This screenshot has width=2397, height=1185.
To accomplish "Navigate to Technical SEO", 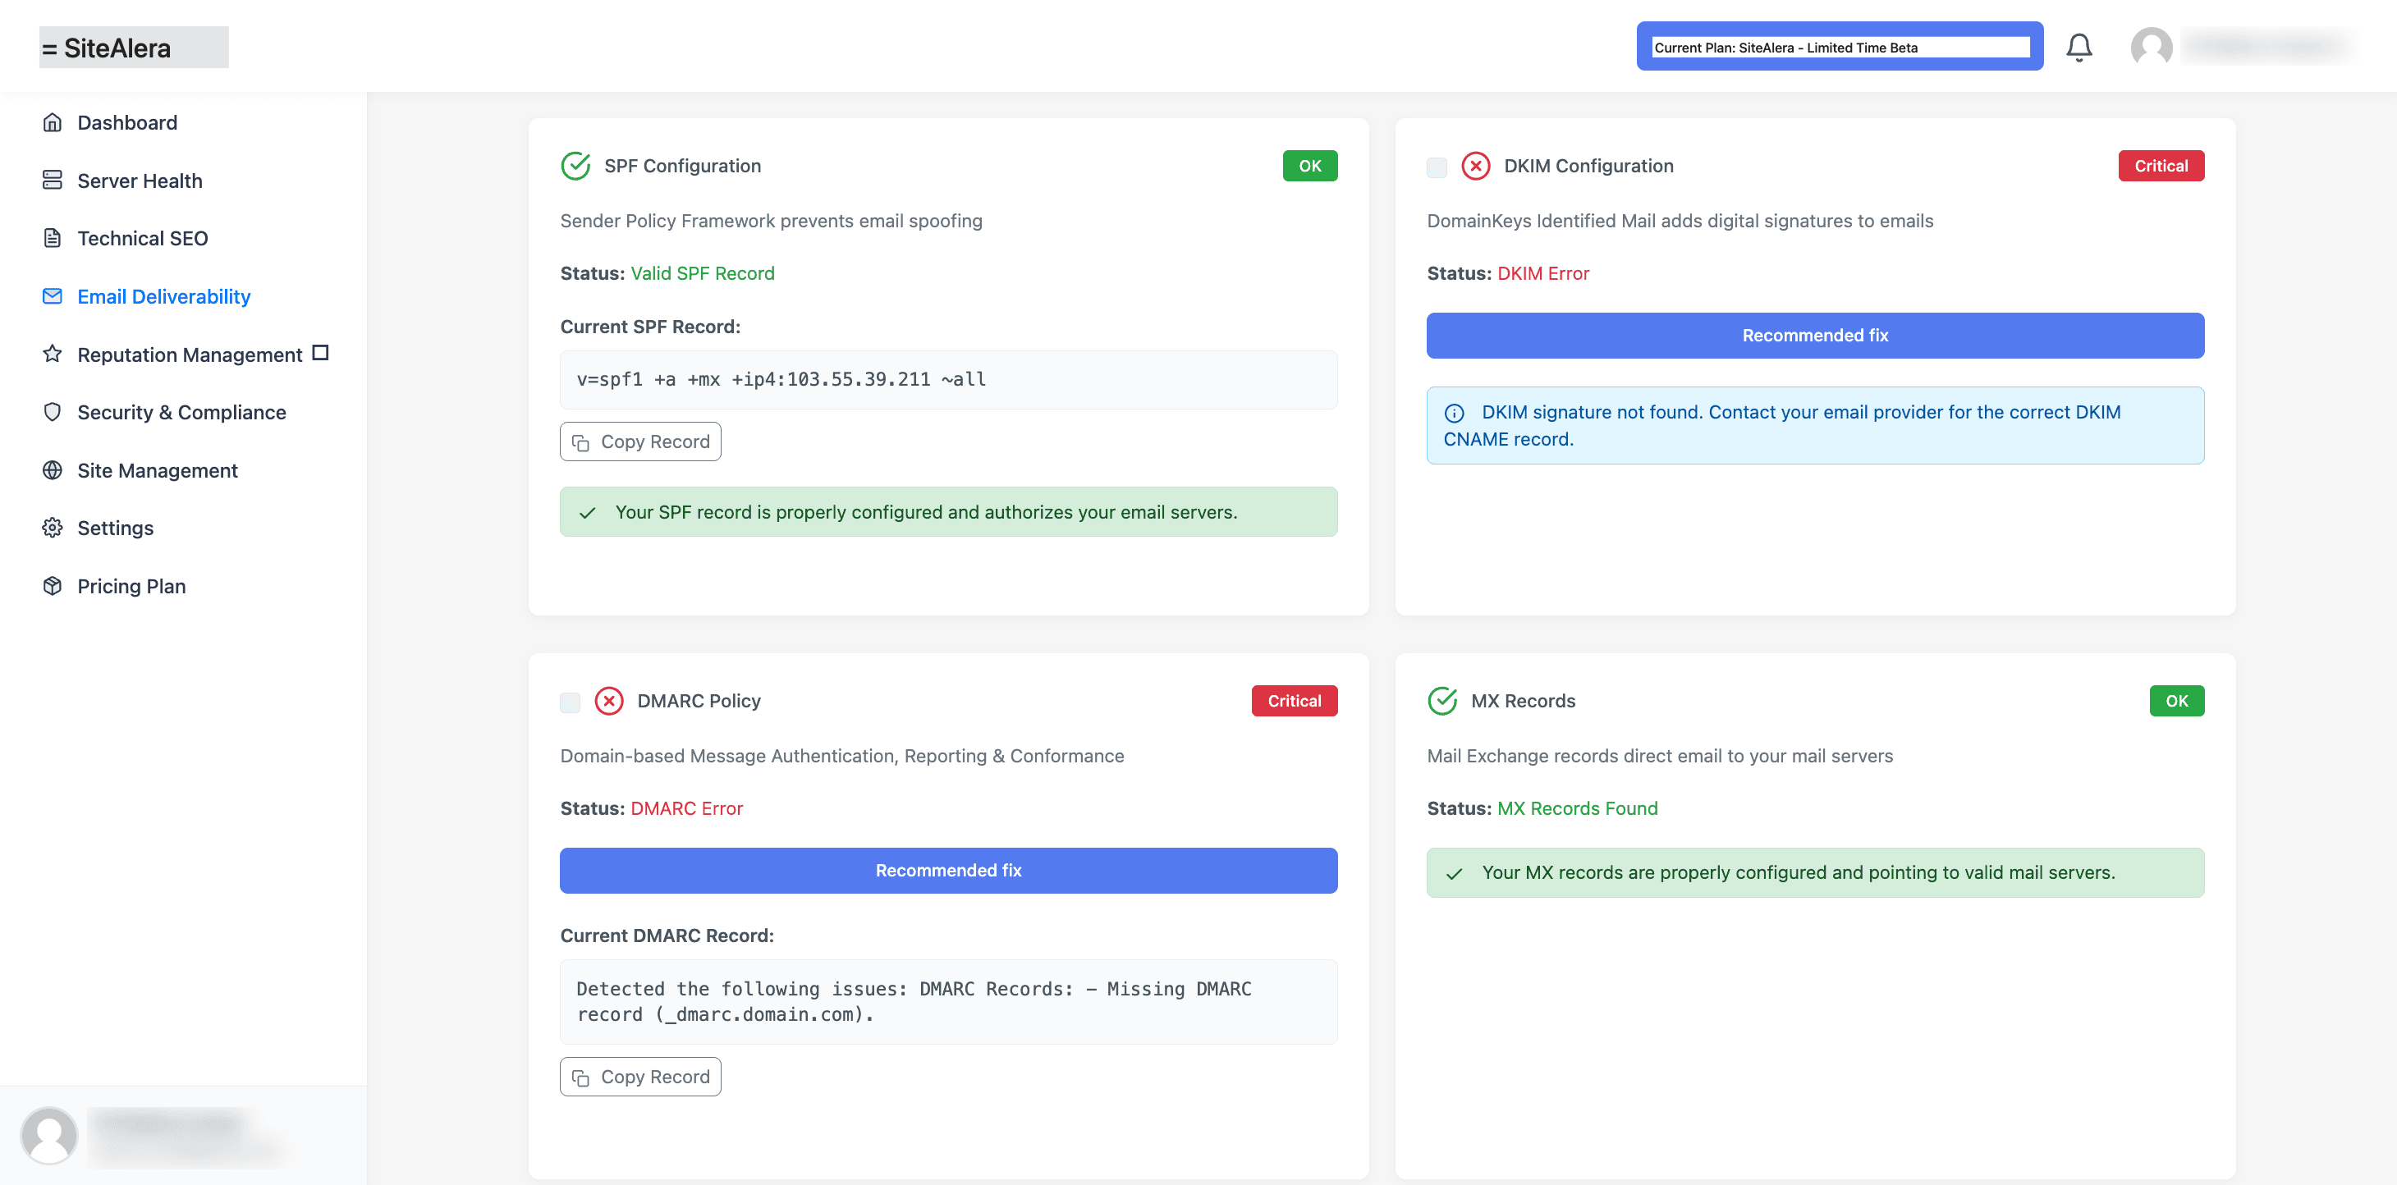I will pos(142,238).
